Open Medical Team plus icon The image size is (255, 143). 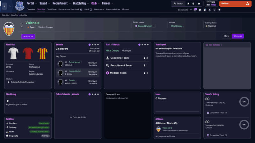107,73
